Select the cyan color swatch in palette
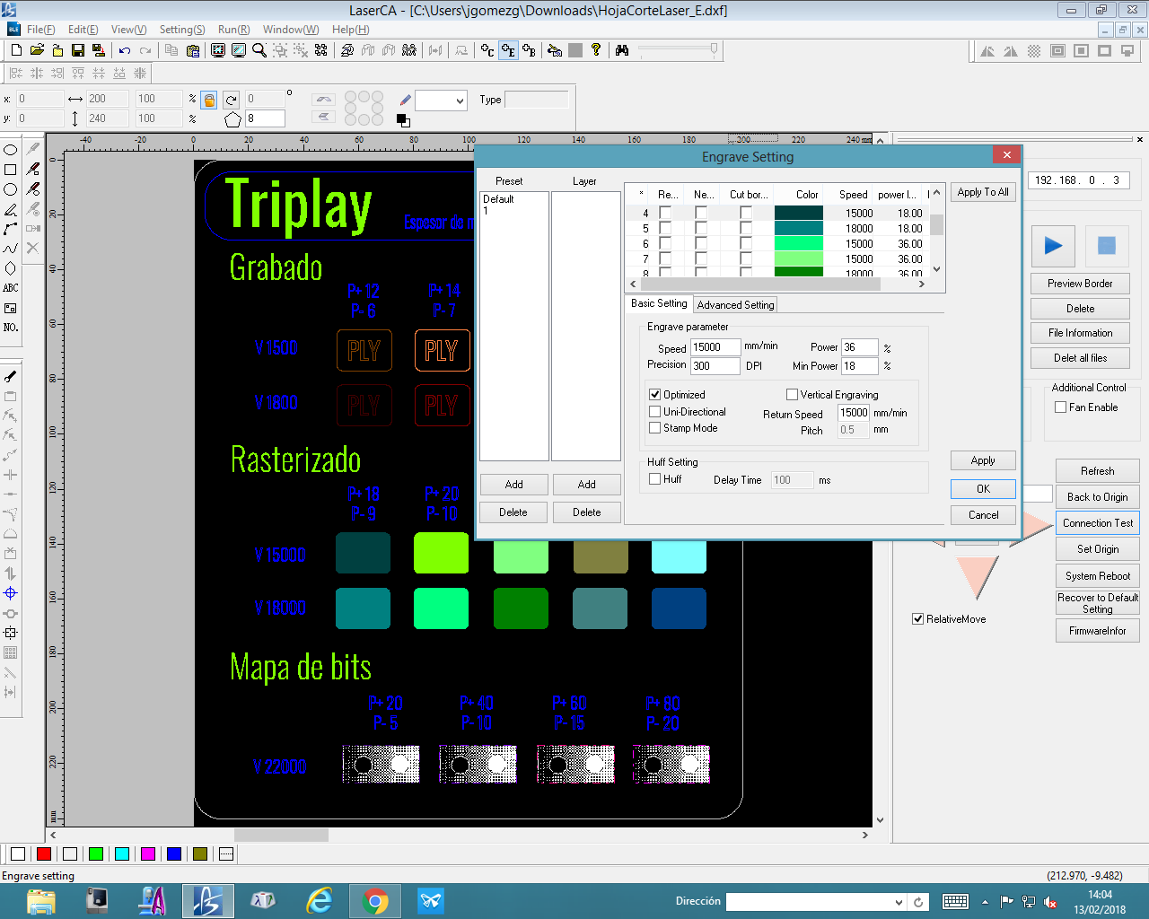The width and height of the screenshot is (1149, 919). click(122, 853)
